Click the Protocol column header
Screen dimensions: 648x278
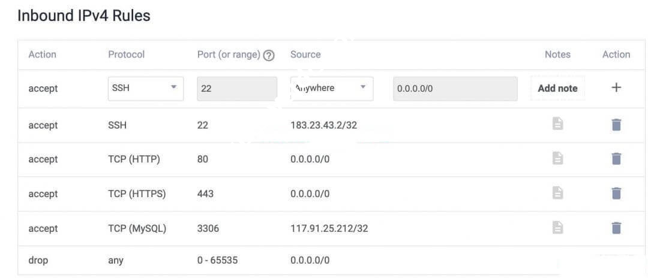pyautogui.click(x=126, y=55)
